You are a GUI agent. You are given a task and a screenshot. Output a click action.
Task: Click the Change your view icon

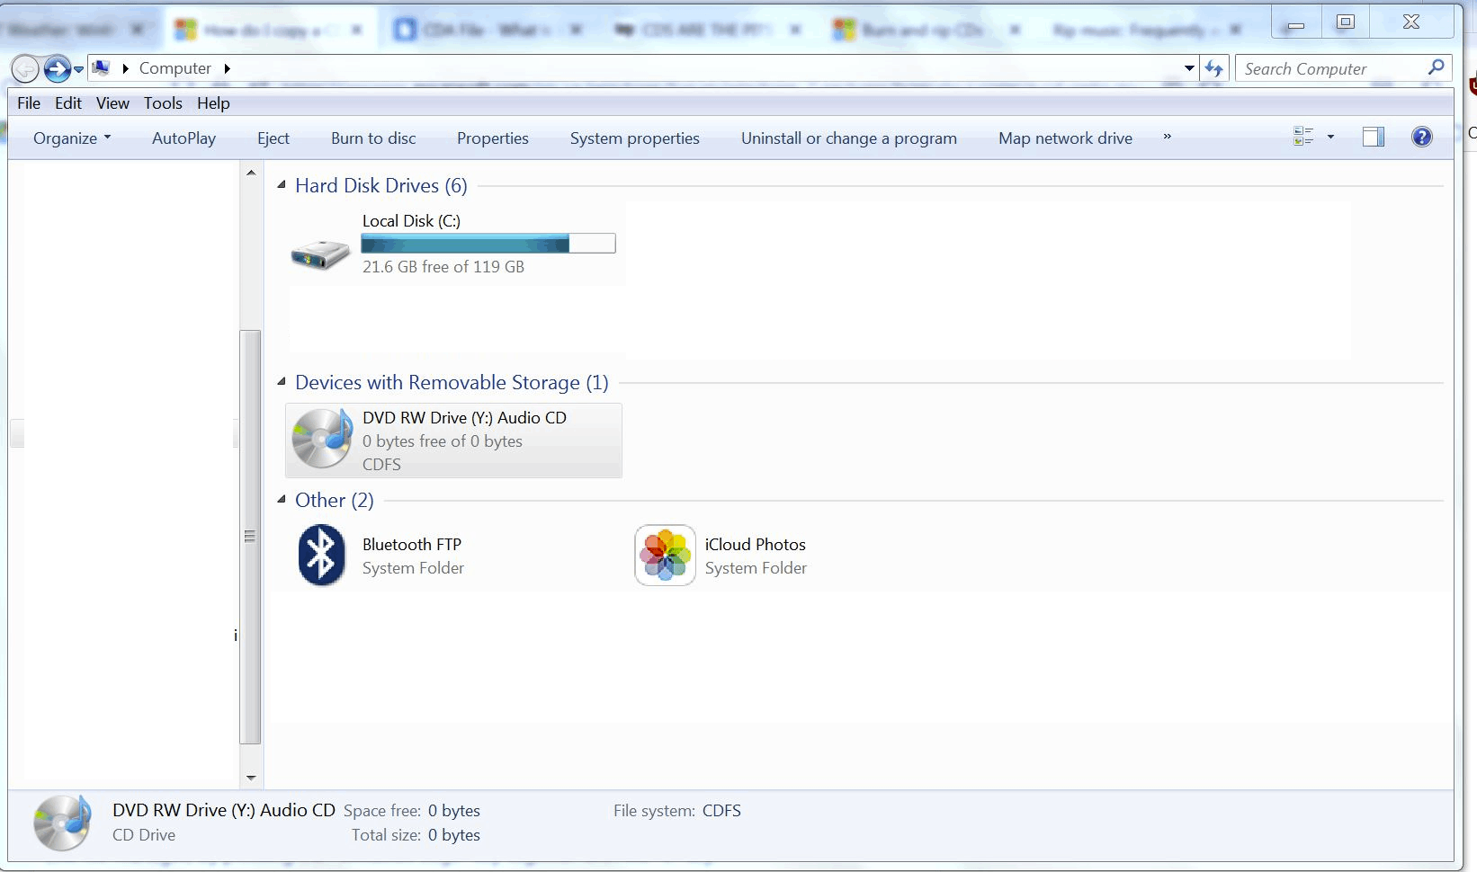point(1303,137)
